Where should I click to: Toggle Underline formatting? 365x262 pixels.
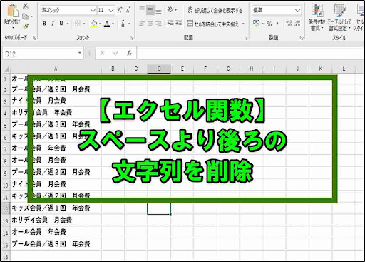click(x=61, y=24)
